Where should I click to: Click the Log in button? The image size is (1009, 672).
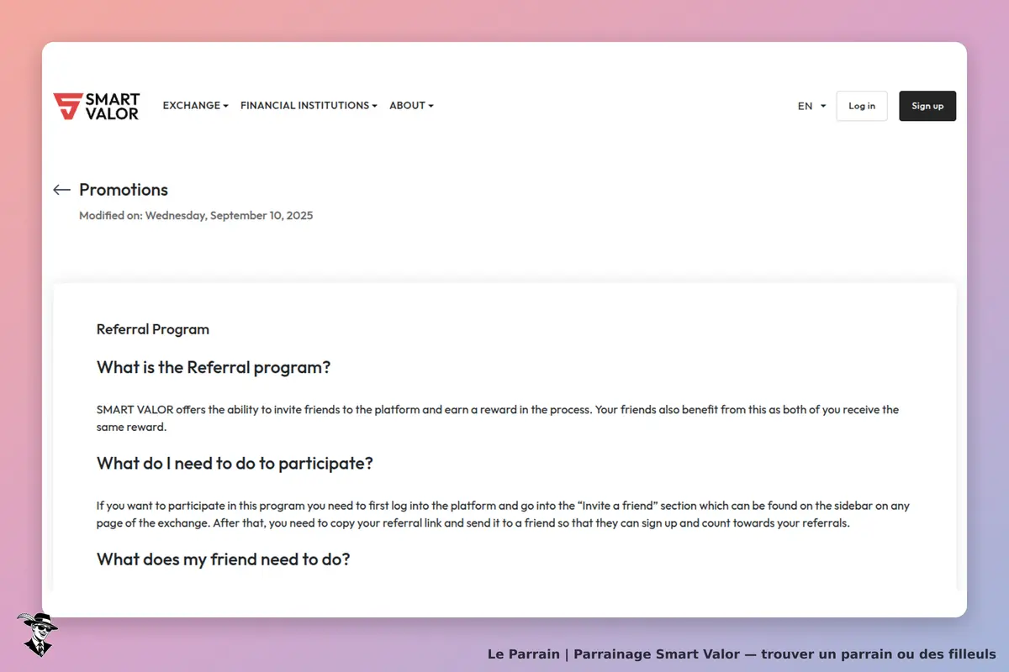point(862,106)
